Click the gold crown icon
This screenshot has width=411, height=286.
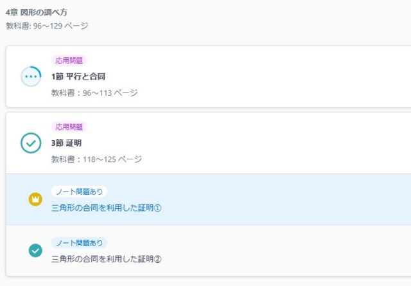(35, 199)
